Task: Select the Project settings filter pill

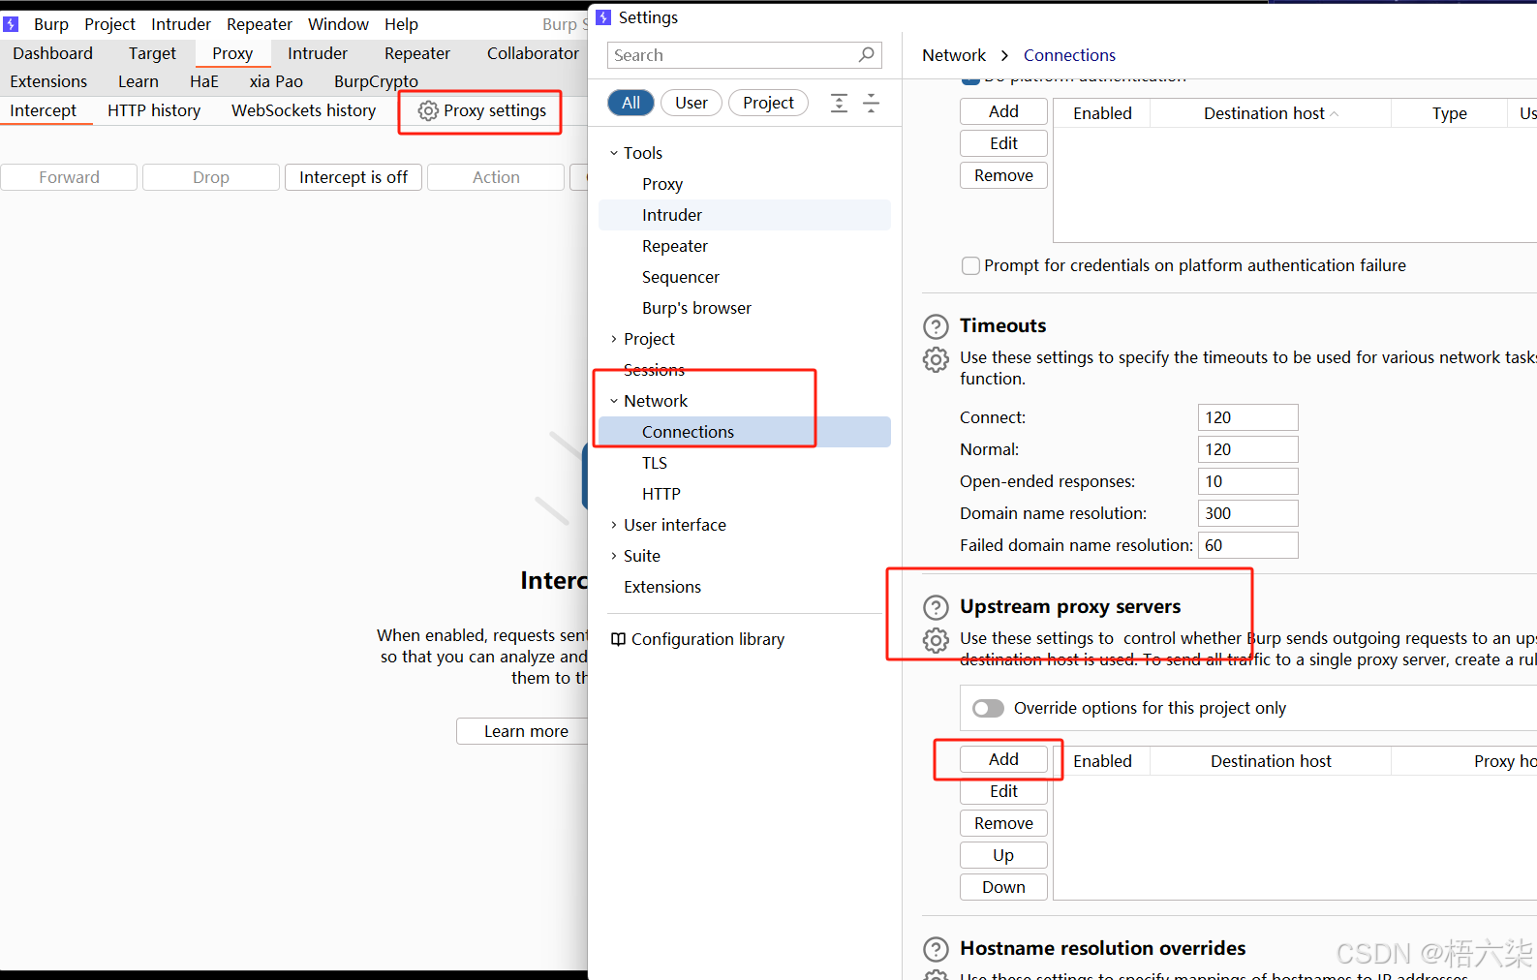Action: tap(768, 103)
